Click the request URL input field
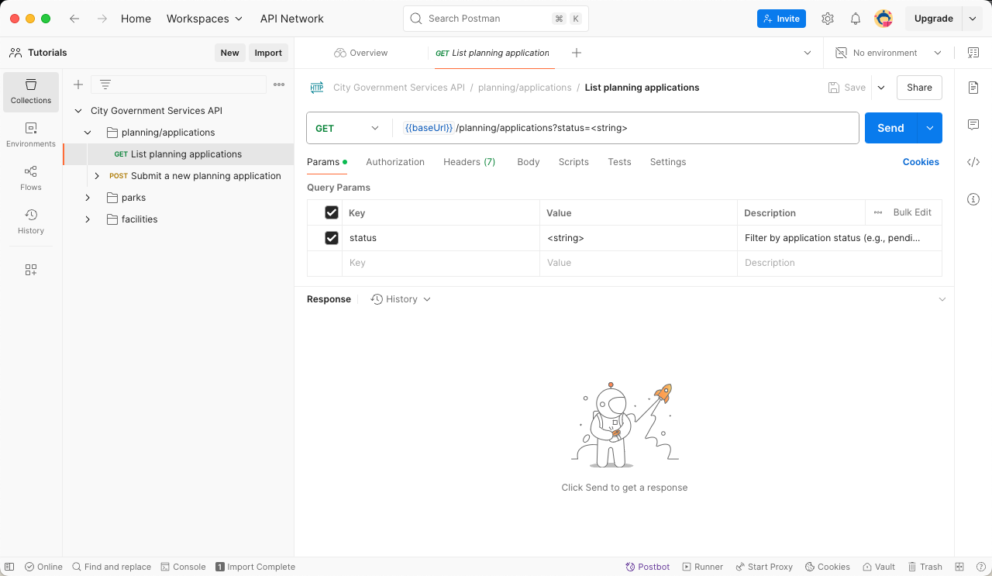Viewport: 992px width, 576px height. coord(625,128)
